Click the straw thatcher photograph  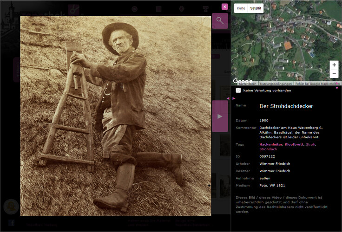(x=115, y=116)
